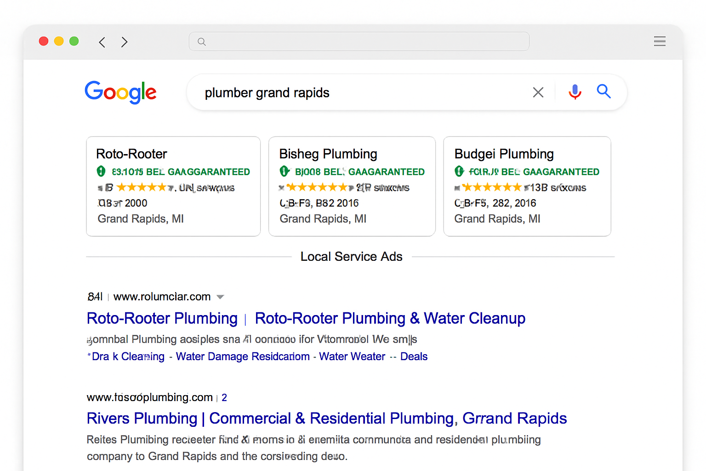The height and width of the screenshot is (471, 706).
Task: Clear the search query with X
Action: tap(538, 92)
